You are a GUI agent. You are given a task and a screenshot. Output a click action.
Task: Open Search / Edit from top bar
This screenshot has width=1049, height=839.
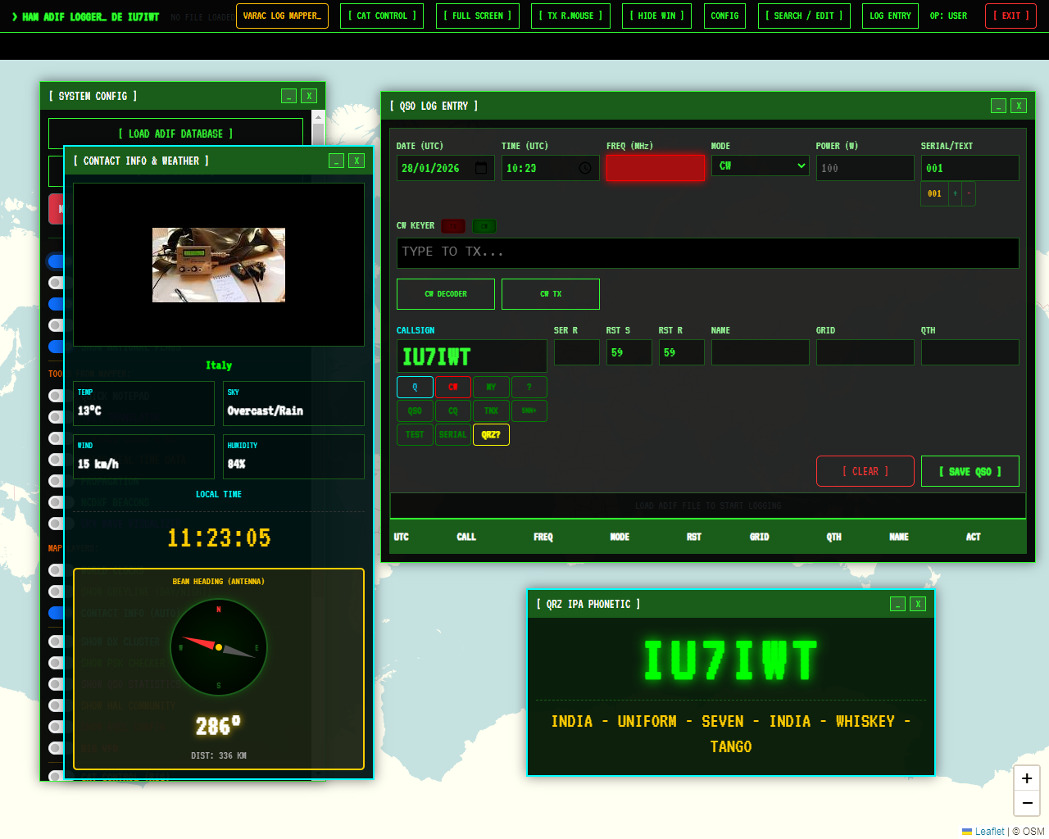803,16
